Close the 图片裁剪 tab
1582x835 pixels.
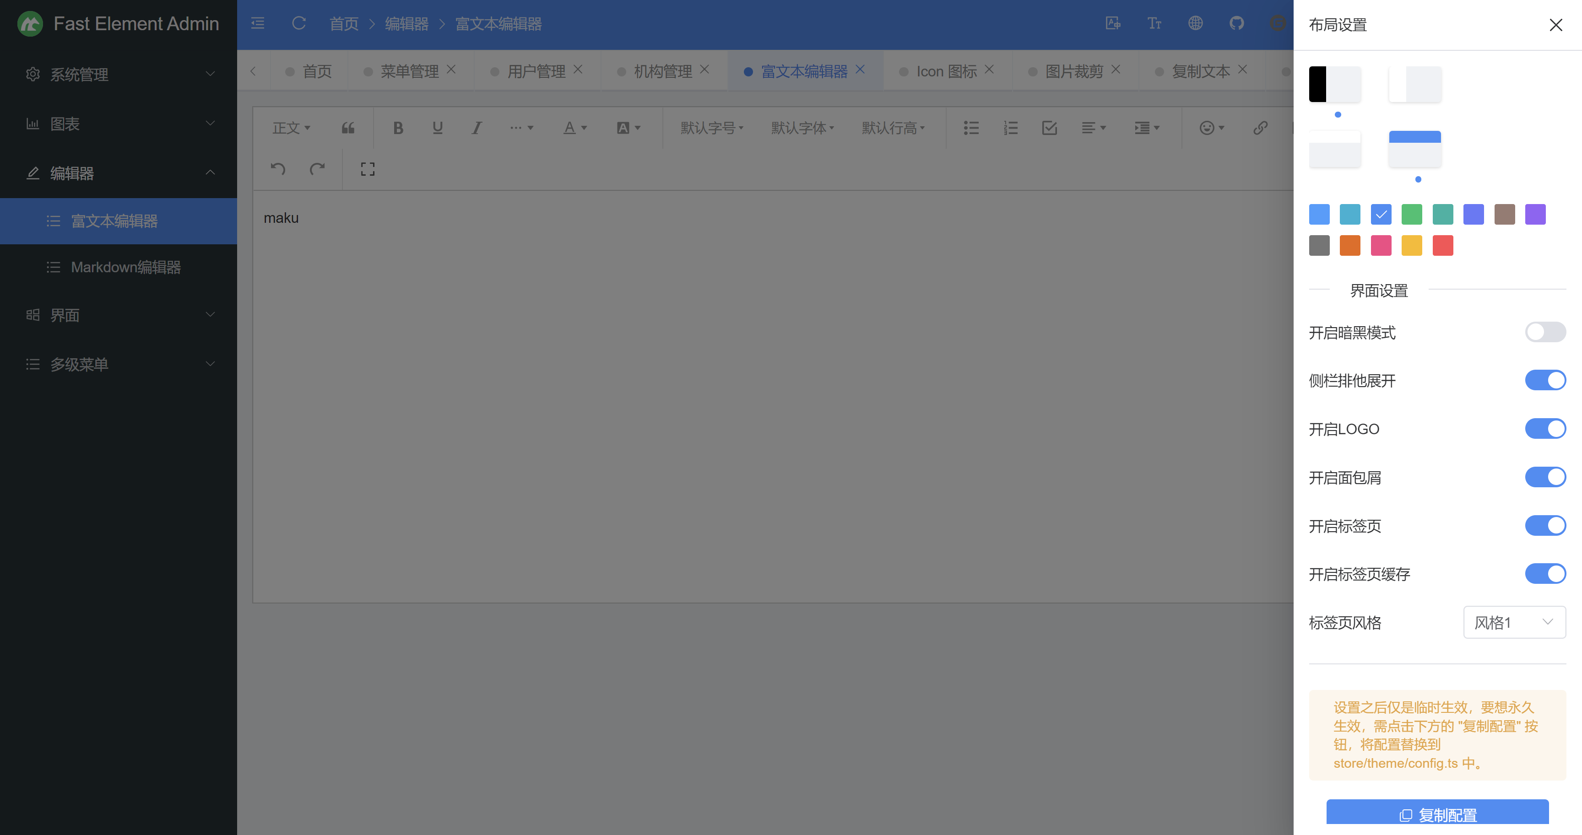1116,70
